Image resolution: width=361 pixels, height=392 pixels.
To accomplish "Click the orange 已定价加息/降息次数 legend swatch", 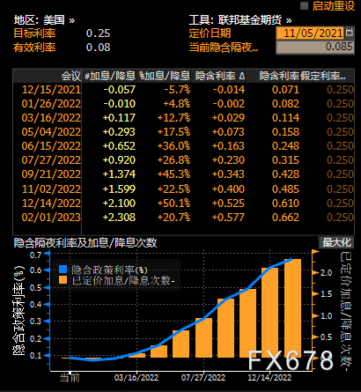I will [63, 280].
